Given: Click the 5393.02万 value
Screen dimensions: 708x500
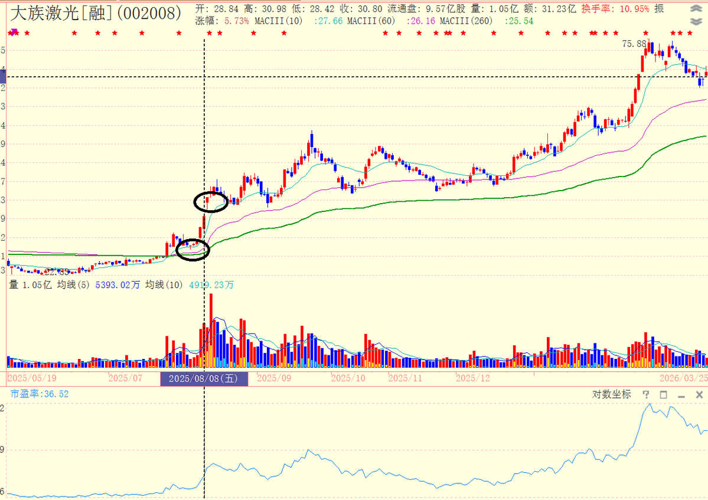Looking at the screenshot, I should coord(118,285).
